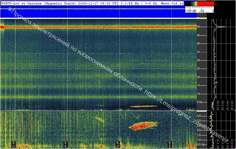The height and width of the screenshot is (149, 236).
Task: Click the F6ETU-Lot et Garonne title text
Action: 21,4
